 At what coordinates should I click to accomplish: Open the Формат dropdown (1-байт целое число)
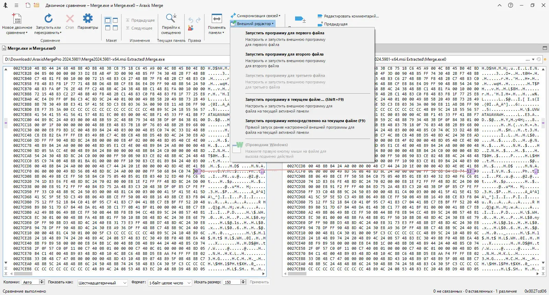[x=170, y=283]
